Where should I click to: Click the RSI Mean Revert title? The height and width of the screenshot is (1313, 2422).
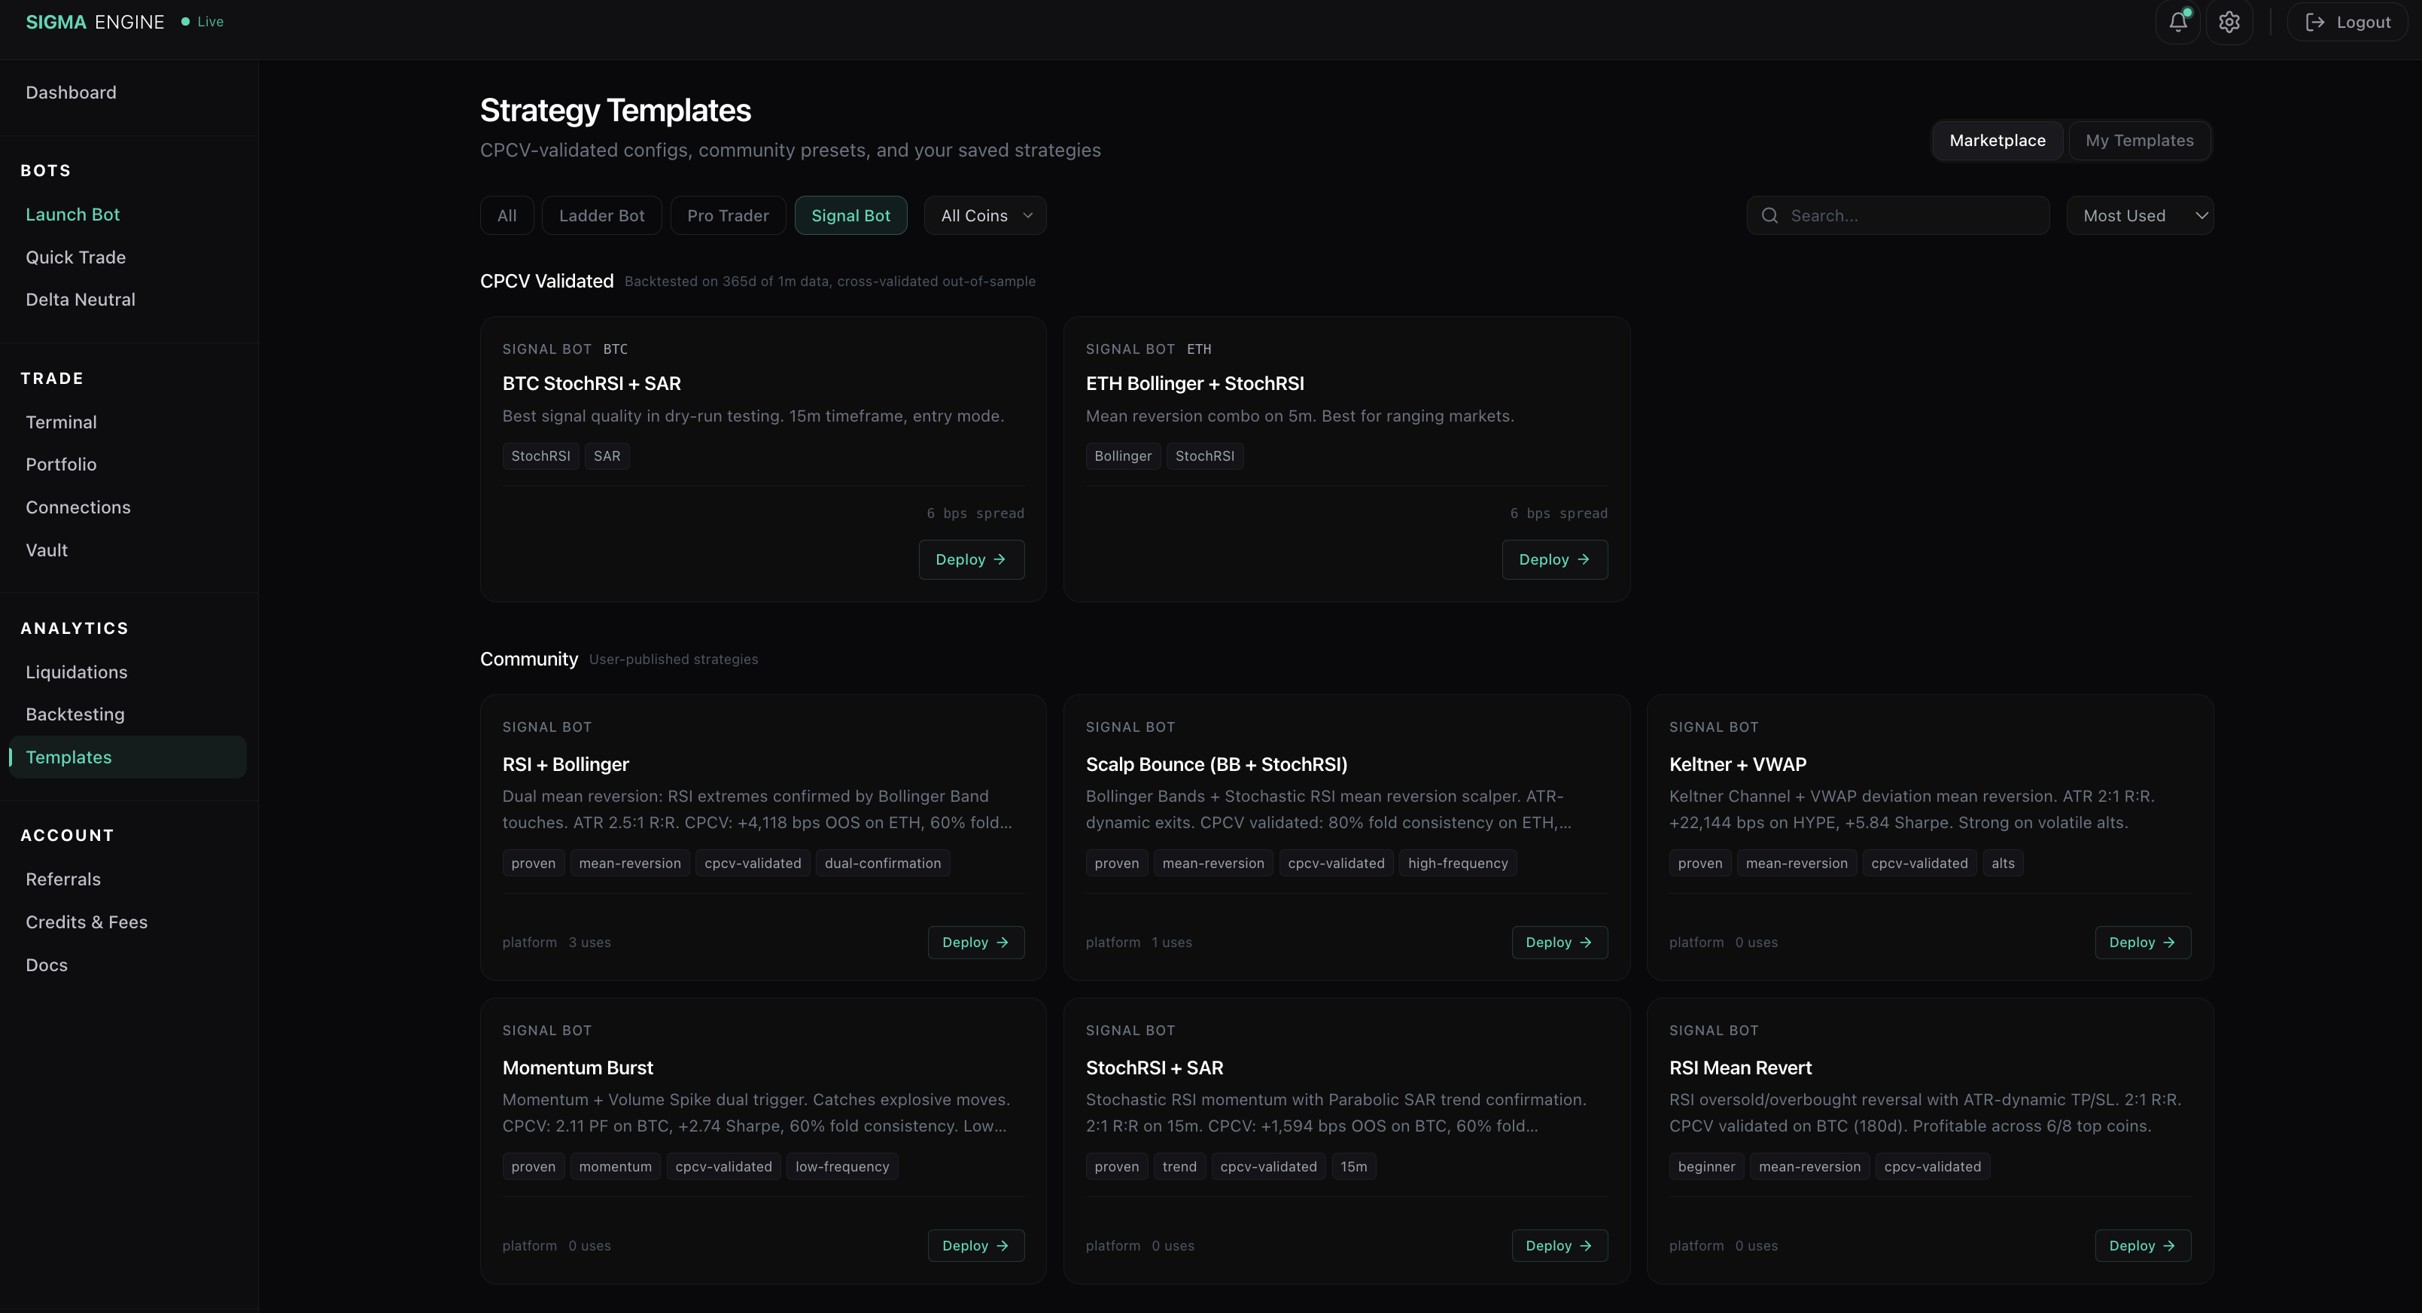(x=1740, y=1068)
